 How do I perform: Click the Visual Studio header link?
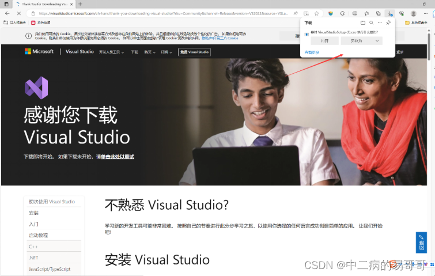point(80,52)
